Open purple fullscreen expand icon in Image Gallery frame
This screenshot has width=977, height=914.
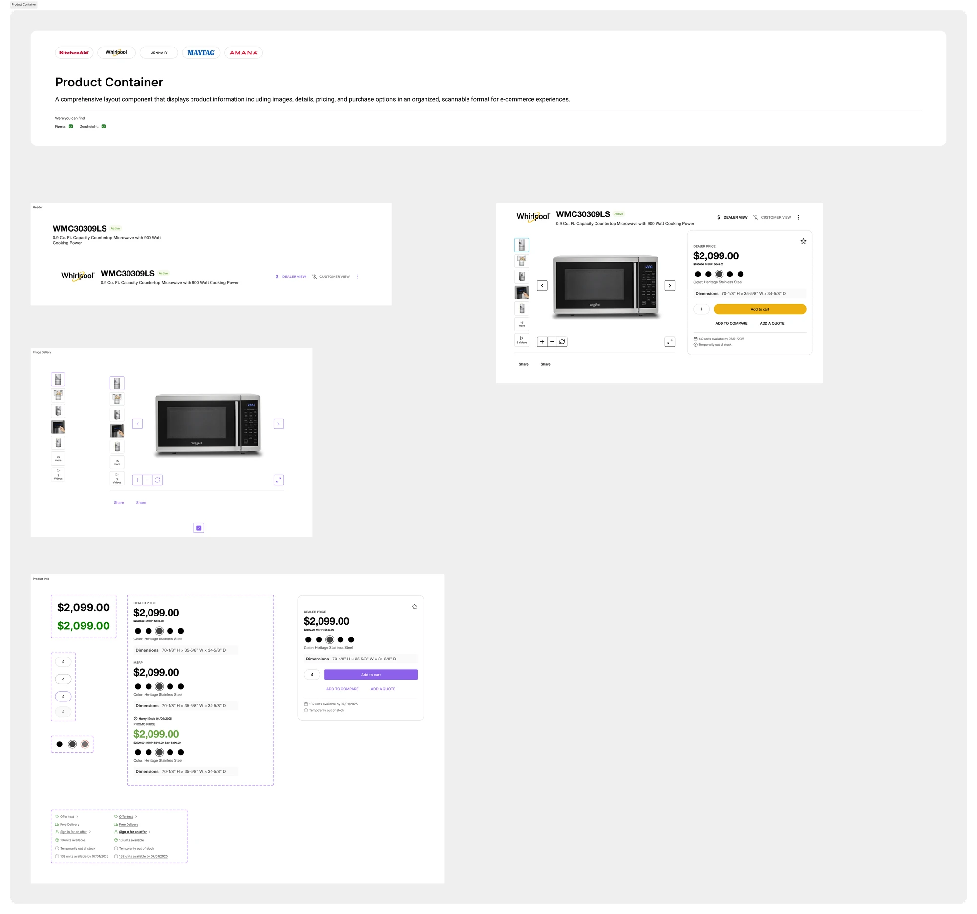click(x=278, y=480)
